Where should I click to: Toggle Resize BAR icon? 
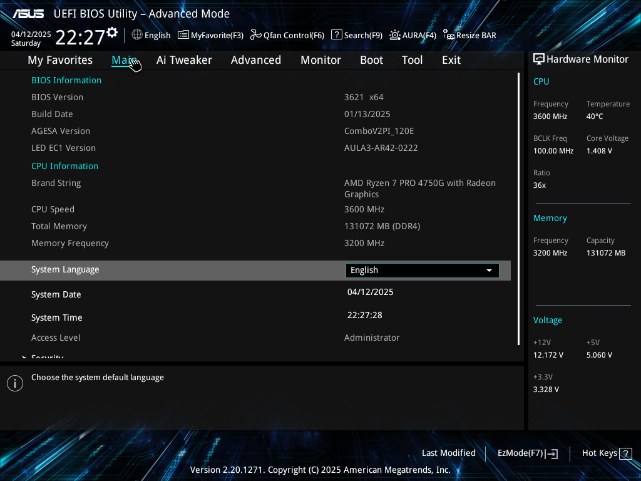pyautogui.click(x=449, y=35)
